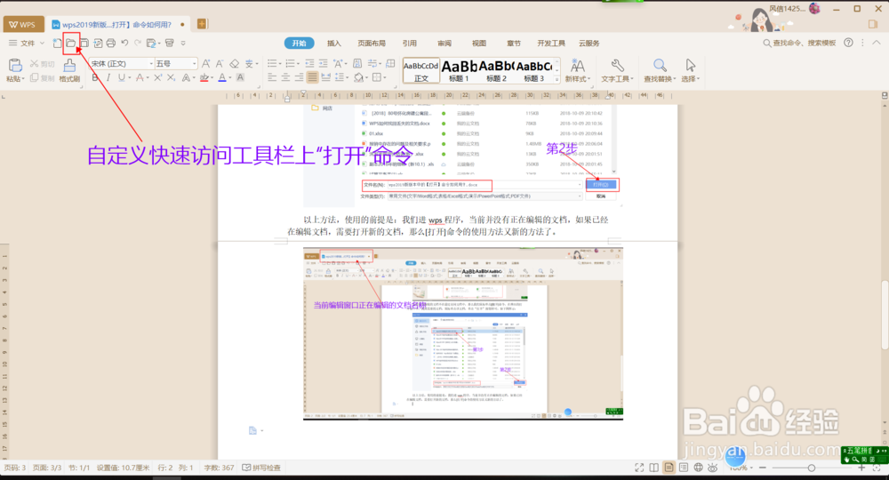889x480 pixels.
Task: Apply text highlight color with the pen button
Action: 204,77
